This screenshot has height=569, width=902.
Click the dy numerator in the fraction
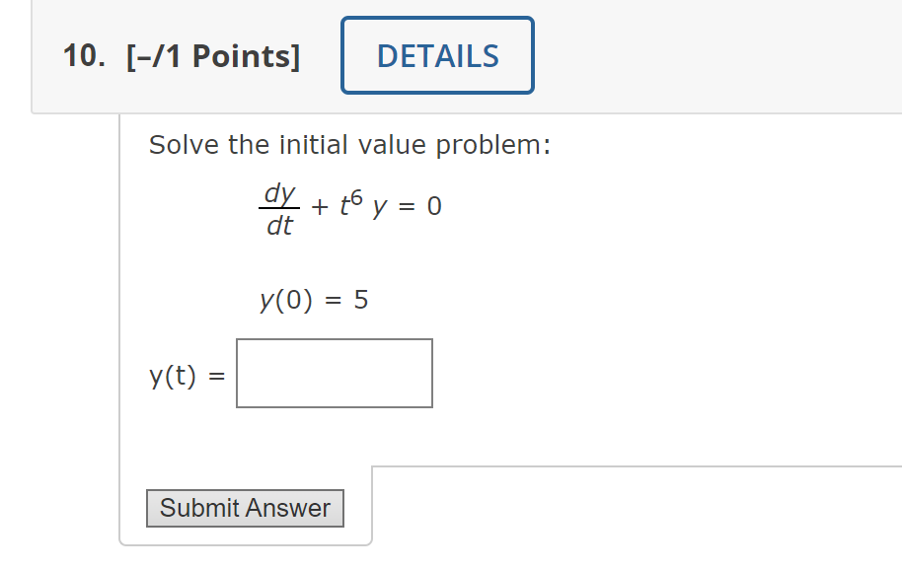pyautogui.click(x=279, y=191)
